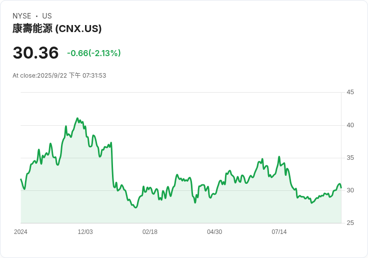Click the current price 30.36
368x258 pixels.
point(35,53)
